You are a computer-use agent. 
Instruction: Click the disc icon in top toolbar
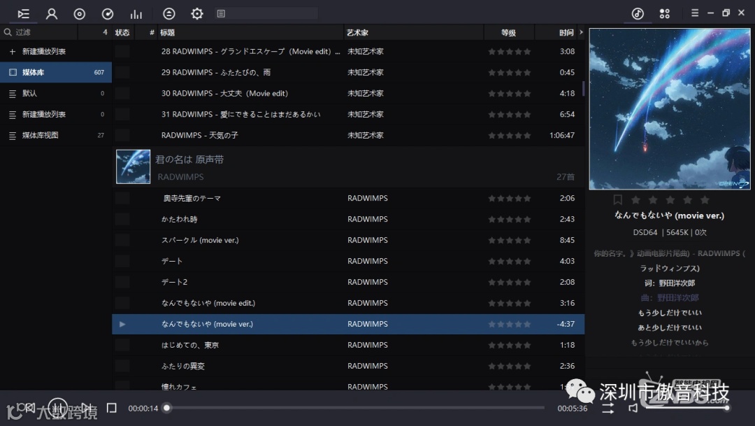pos(80,13)
